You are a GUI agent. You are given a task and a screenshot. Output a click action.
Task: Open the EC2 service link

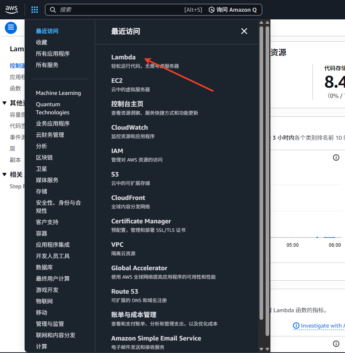117,81
